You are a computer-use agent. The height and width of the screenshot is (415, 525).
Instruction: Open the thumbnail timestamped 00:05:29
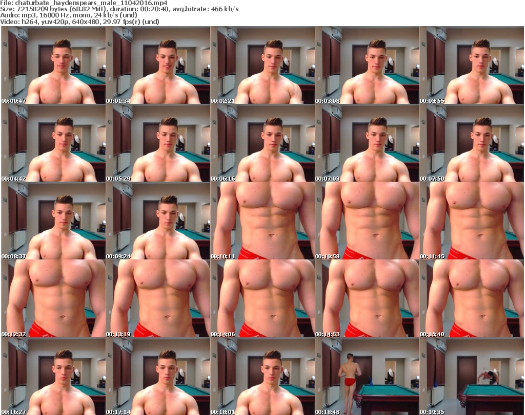tap(158, 143)
